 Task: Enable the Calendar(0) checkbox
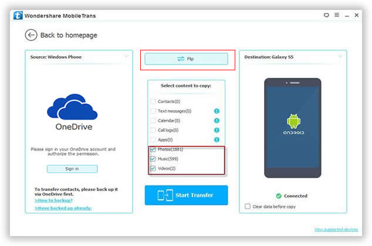[153, 121]
